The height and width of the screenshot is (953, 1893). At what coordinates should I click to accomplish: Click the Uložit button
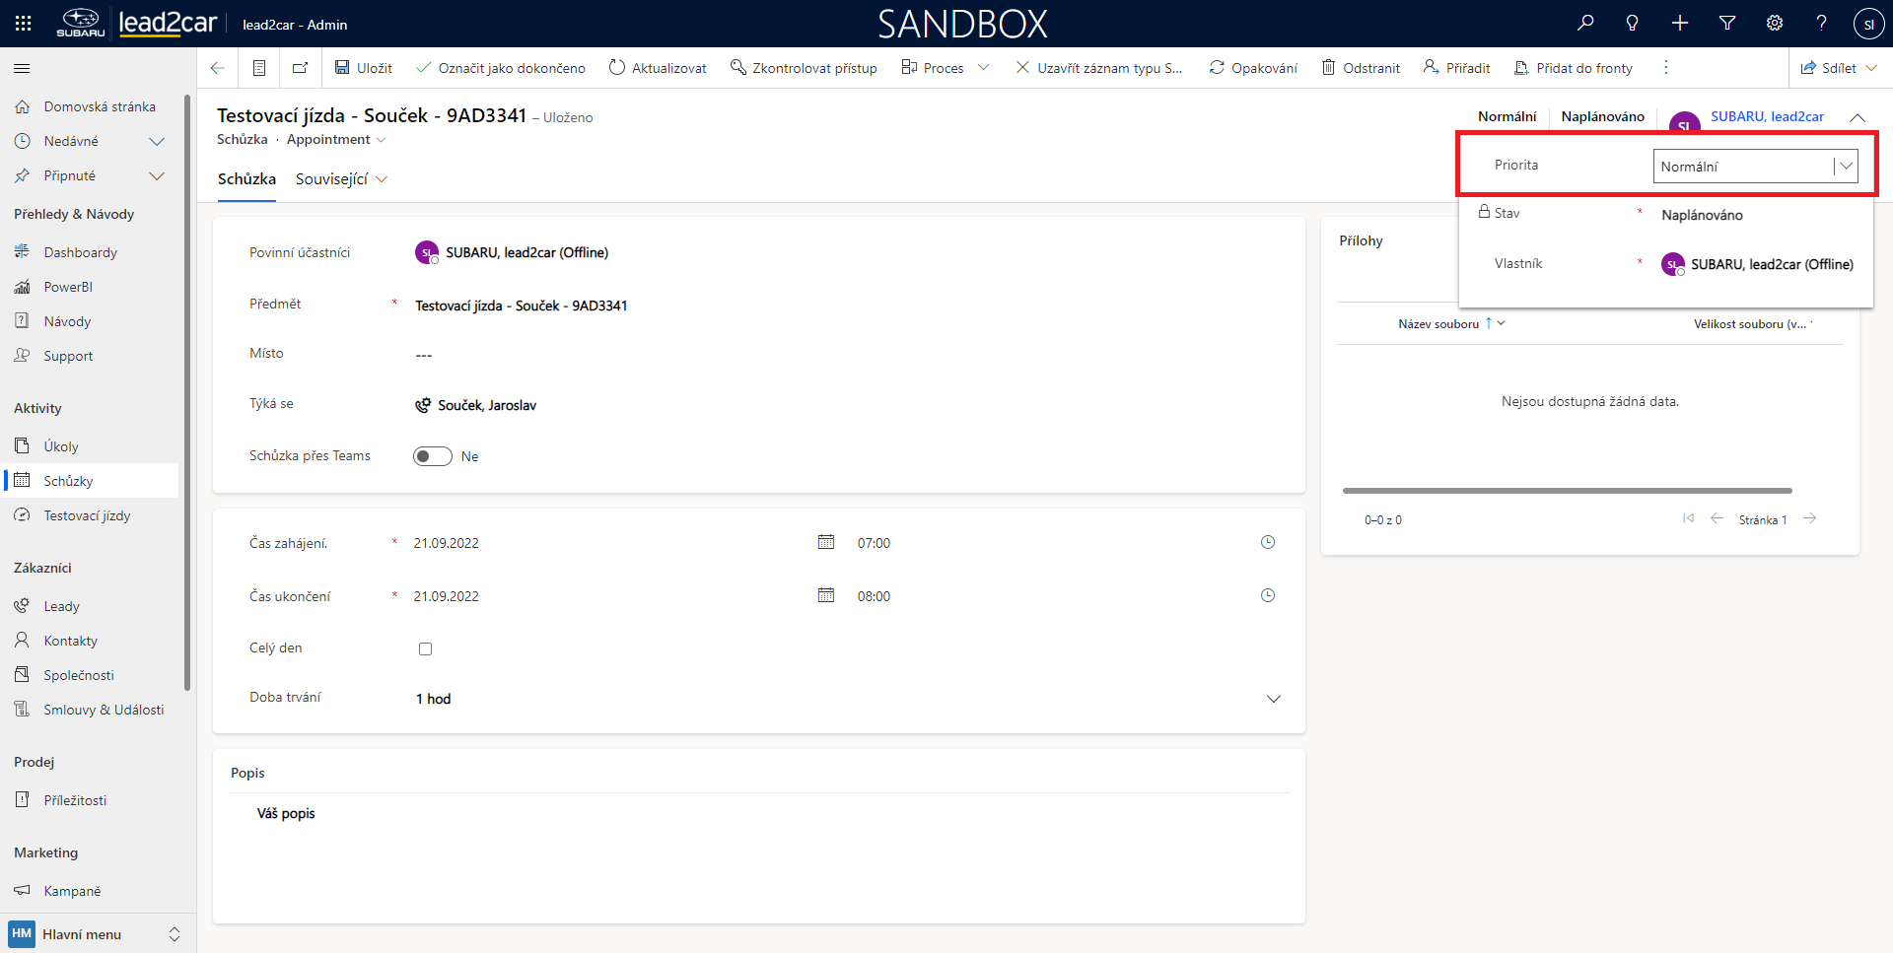click(364, 68)
